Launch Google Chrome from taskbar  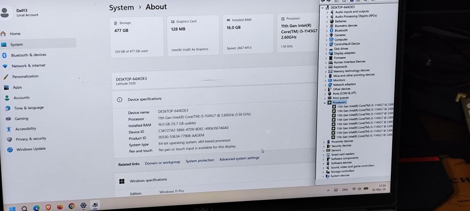click(71, 206)
